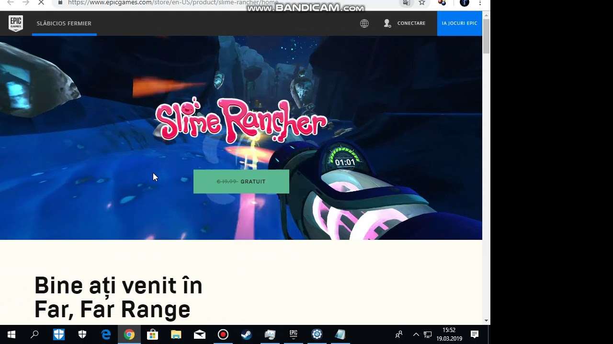Click the scrollbar up arrow
The image size is (613, 344).
486,15
